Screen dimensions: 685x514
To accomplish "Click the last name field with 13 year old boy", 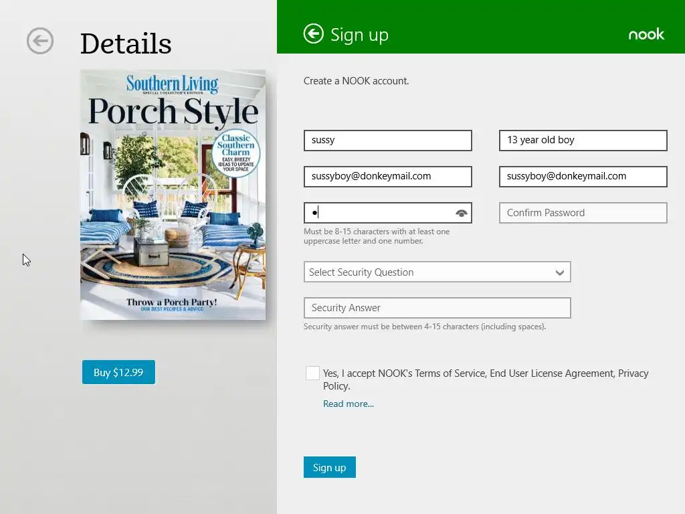I will pos(583,141).
